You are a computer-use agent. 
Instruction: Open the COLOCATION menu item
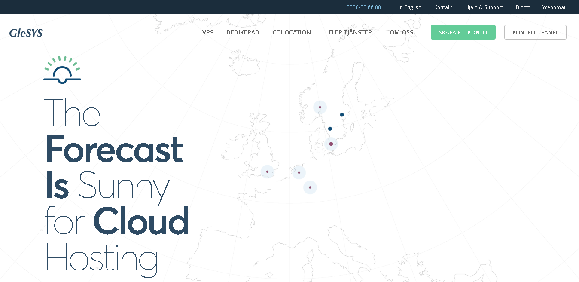tap(292, 32)
